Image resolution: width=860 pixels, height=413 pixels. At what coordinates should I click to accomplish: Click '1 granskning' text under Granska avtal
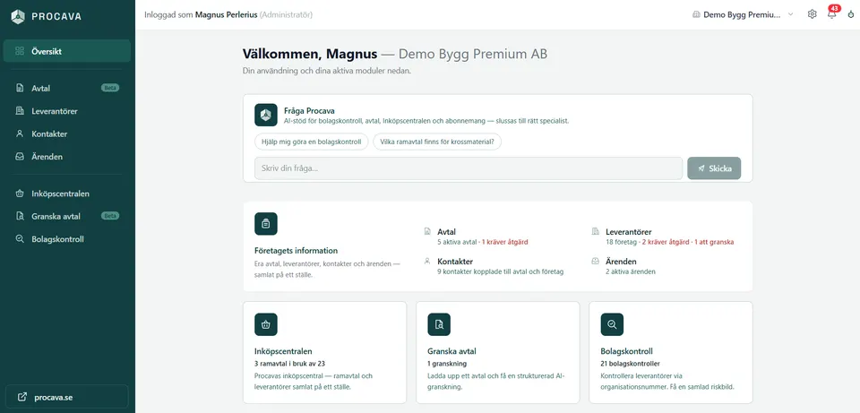447,363
